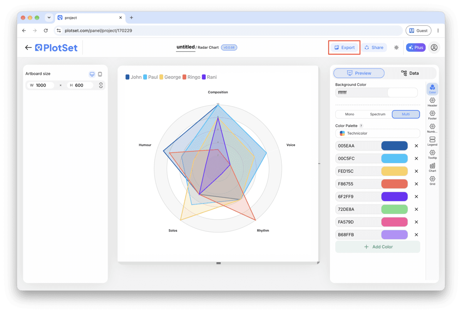Click the Export button
Screen dimensions: 462x313
click(344, 48)
